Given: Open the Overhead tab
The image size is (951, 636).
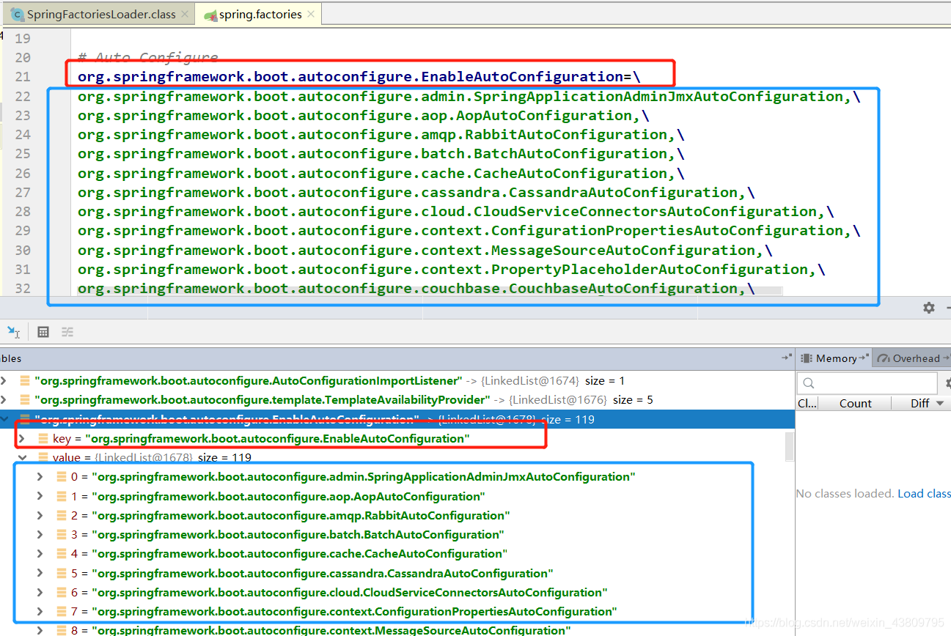Looking at the screenshot, I should point(915,358).
